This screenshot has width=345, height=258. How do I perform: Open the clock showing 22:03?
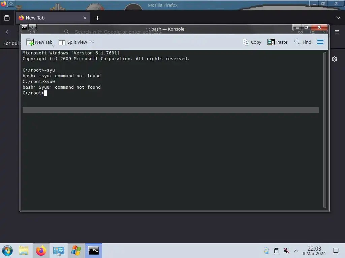coord(314,251)
